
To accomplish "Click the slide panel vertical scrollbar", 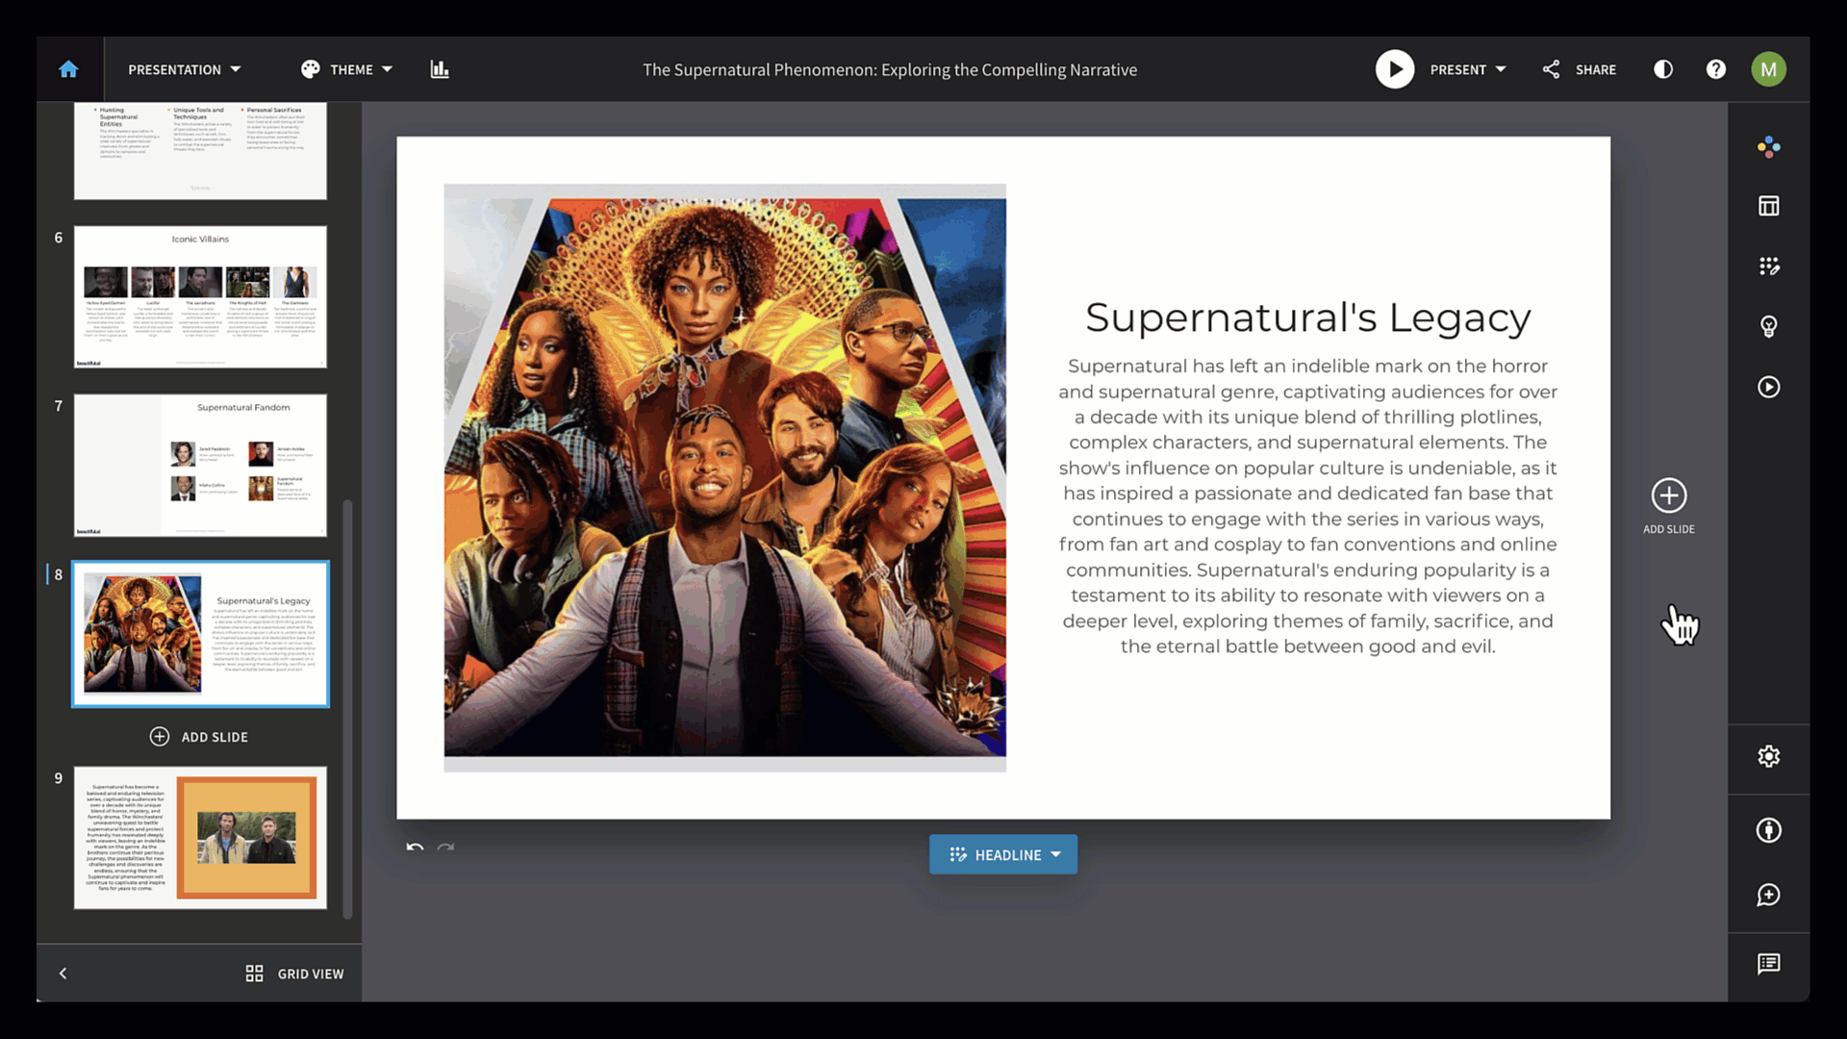I will (347, 709).
